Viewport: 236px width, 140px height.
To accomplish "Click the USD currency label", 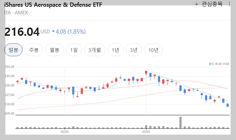I will (x=45, y=32).
